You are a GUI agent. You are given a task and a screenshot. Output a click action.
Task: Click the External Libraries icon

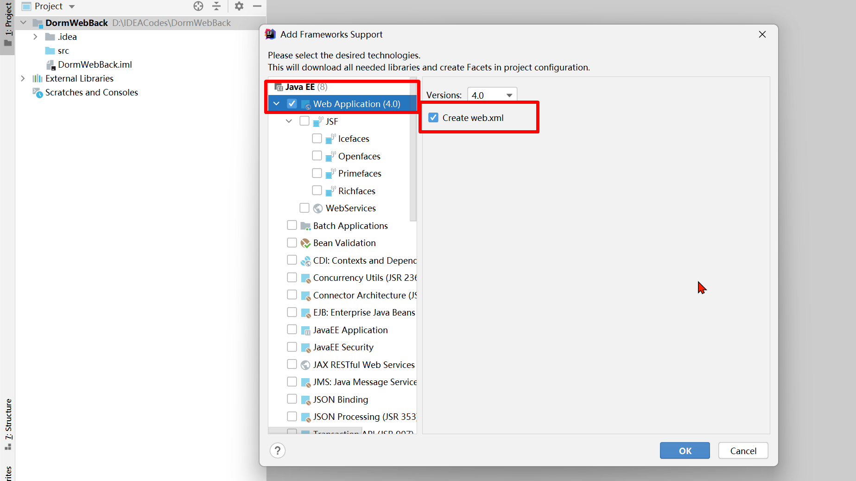tap(37, 78)
